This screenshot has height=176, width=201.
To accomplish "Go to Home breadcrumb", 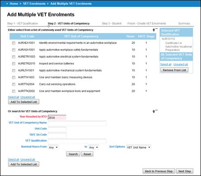I will pos(14,4).
